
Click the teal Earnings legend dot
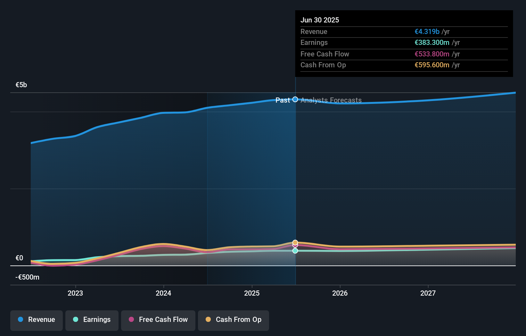click(x=76, y=320)
